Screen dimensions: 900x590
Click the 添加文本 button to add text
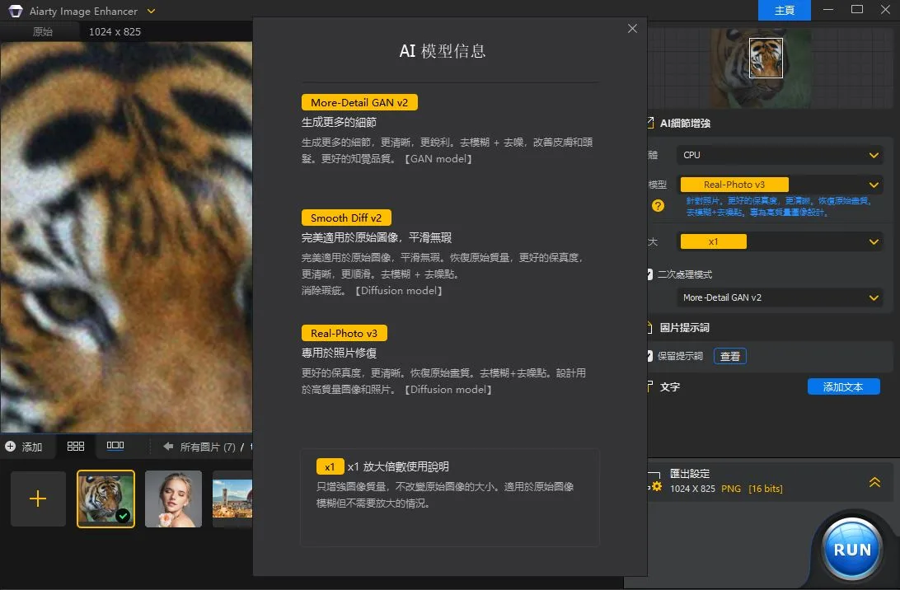coord(843,386)
